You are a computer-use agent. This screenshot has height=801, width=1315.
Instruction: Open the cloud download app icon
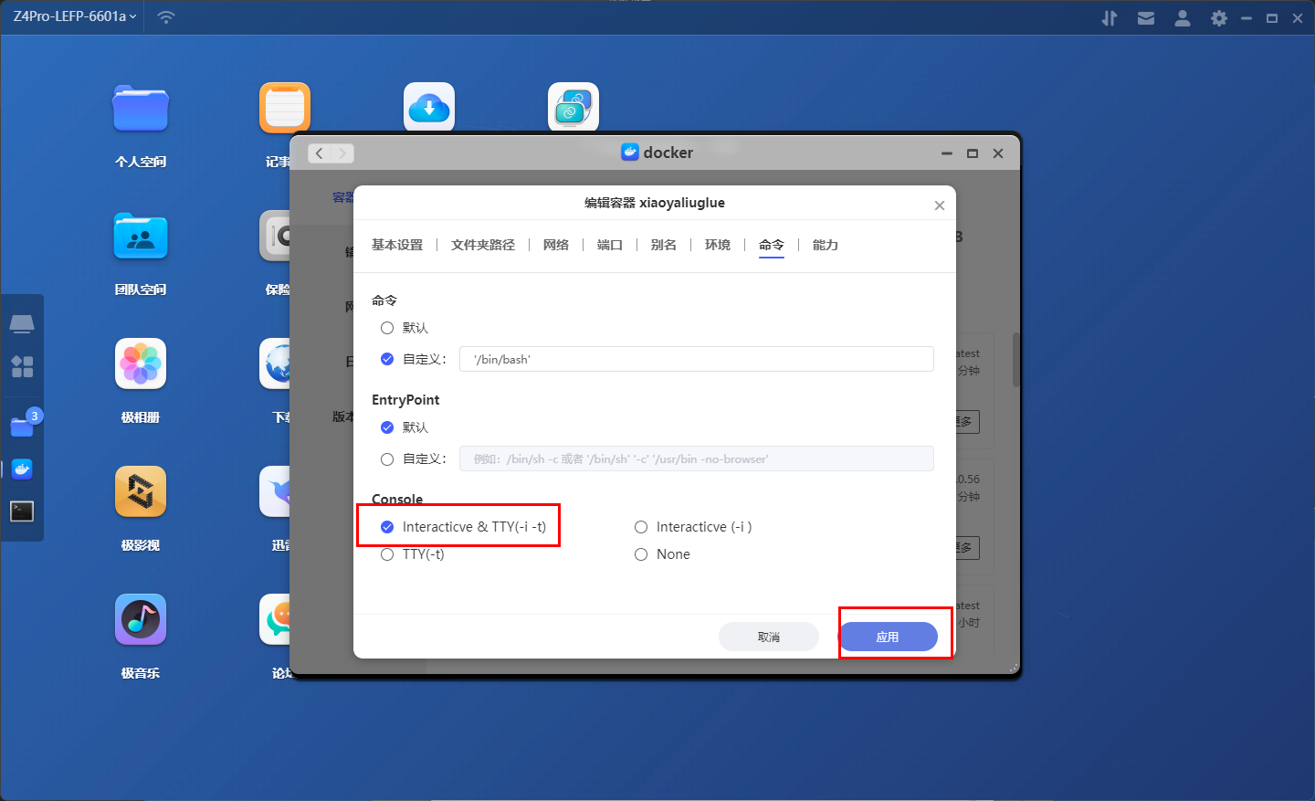[x=429, y=108]
